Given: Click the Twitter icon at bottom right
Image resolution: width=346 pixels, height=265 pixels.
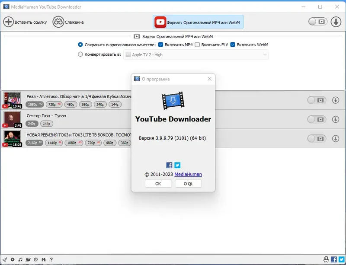Looking at the screenshot, I should click(341, 260).
